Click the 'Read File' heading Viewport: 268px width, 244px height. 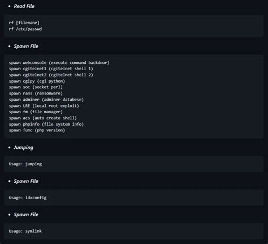24,6
